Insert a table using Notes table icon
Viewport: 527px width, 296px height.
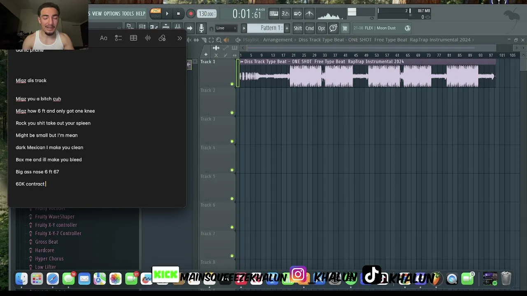(133, 38)
